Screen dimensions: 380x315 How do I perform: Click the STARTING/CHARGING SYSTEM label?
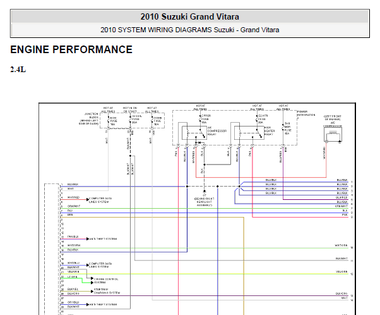click(x=107, y=291)
